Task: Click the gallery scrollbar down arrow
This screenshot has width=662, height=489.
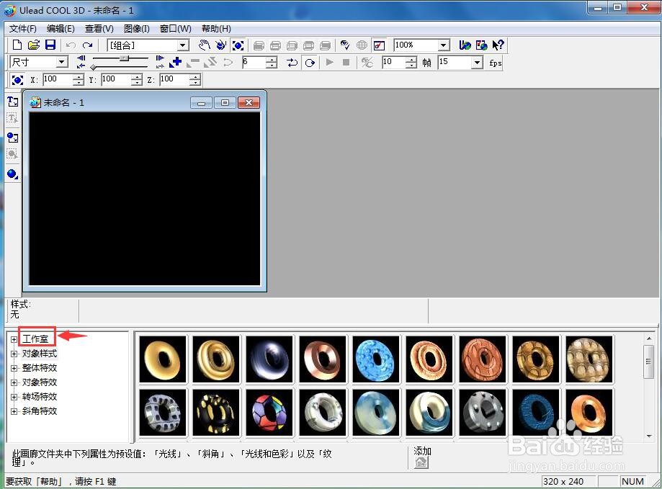Action: click(649, 436)
